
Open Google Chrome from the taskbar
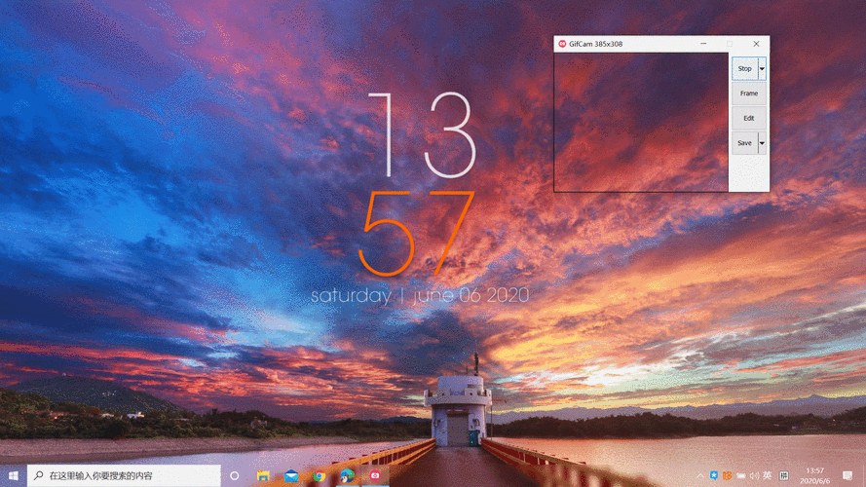pos(319,475)
